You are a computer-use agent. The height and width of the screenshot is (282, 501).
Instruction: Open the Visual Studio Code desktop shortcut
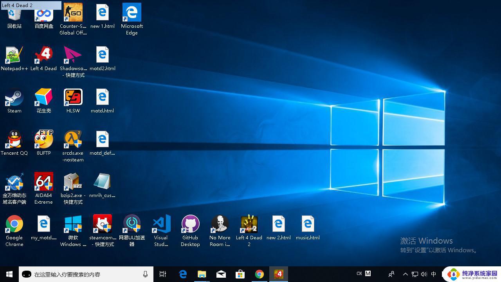click(161, 231)
